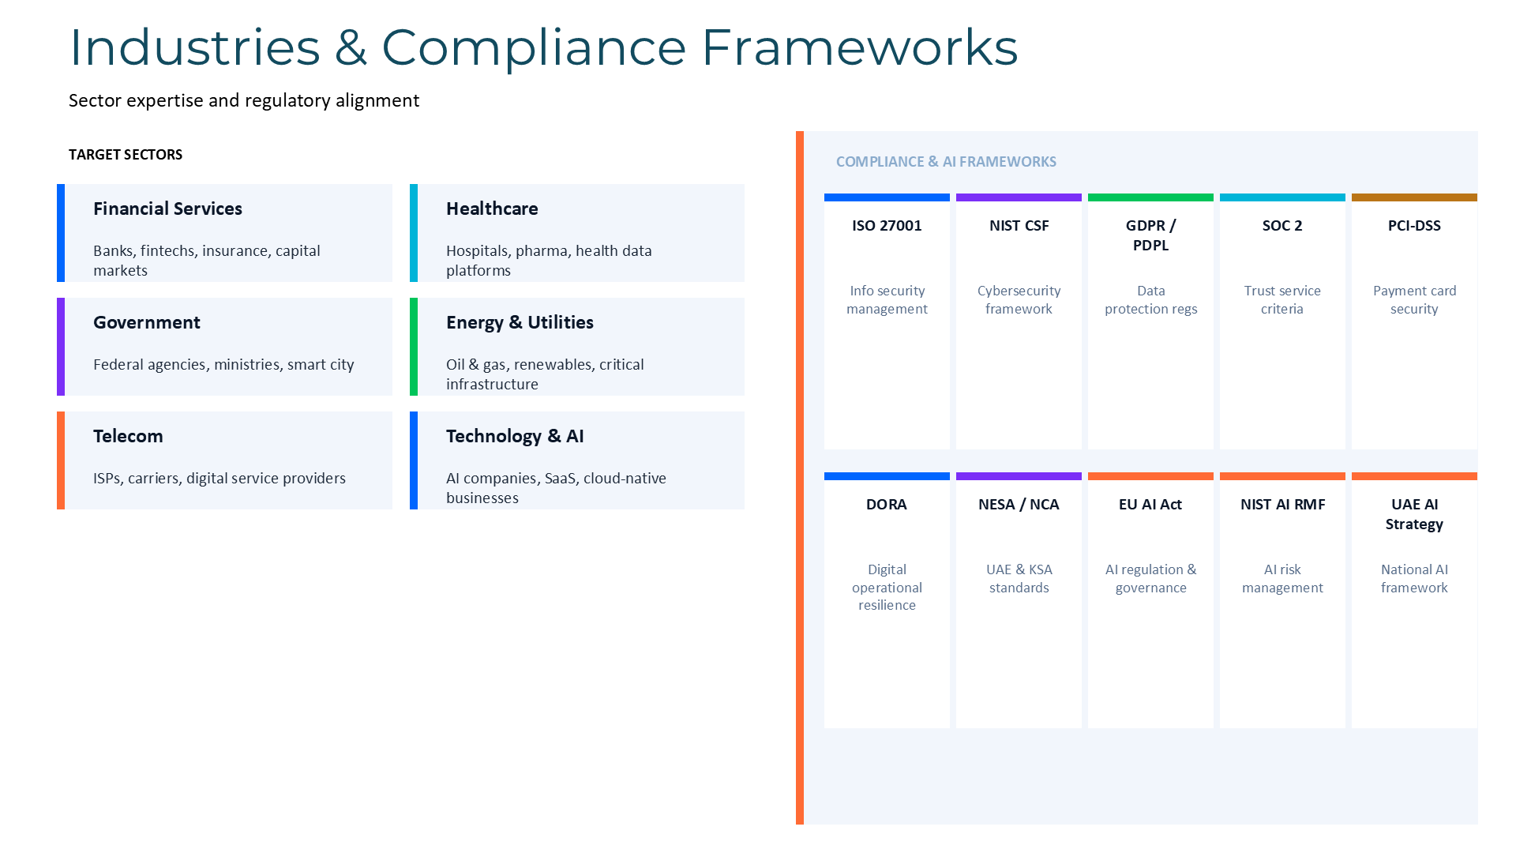This screenshot has height=853, width=1516.
Task: Click 'Oil & gas, renewables, critical infrastructure' text
Action: point(545,374)
